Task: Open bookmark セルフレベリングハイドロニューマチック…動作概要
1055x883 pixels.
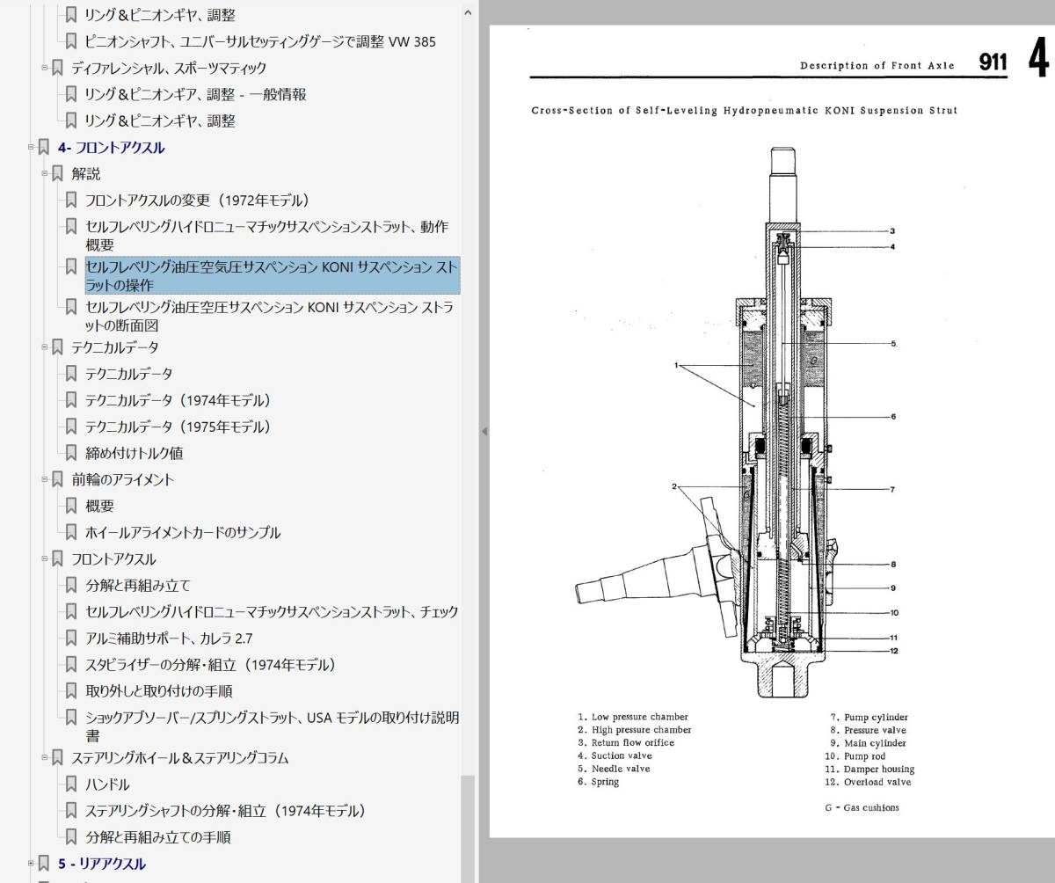Action: 267,236
